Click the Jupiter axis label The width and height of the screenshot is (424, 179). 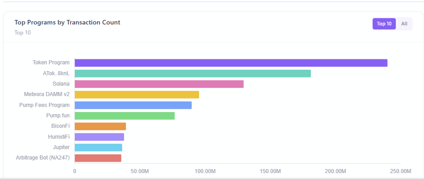[61, 147]
